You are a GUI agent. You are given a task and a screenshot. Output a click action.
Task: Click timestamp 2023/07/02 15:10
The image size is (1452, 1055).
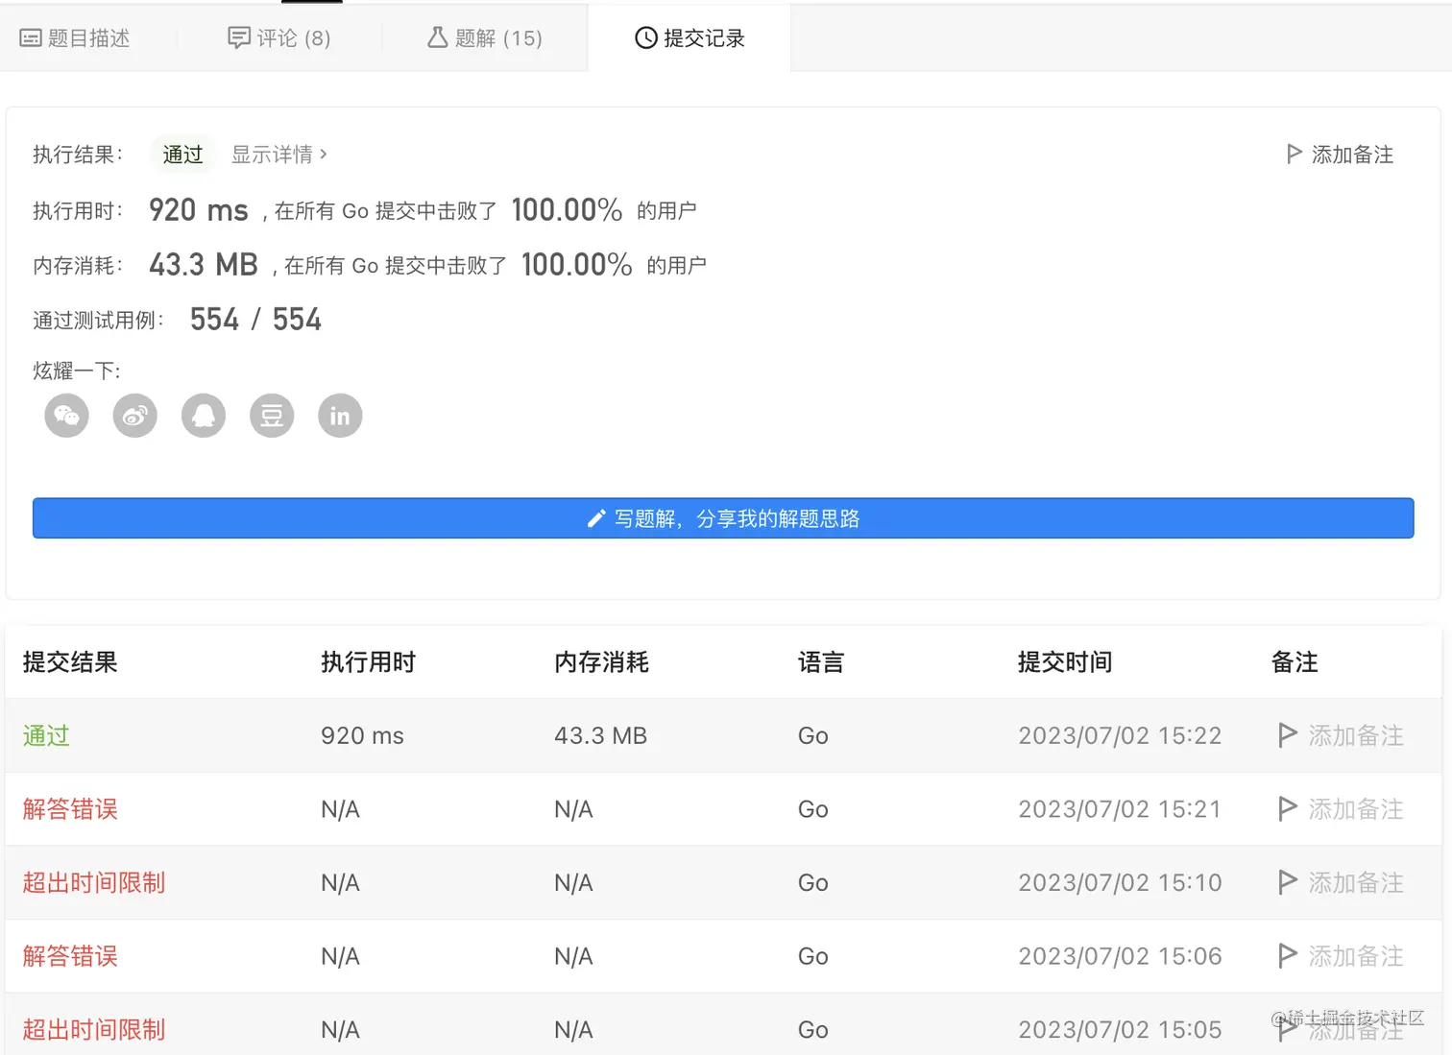point(1120,882)
